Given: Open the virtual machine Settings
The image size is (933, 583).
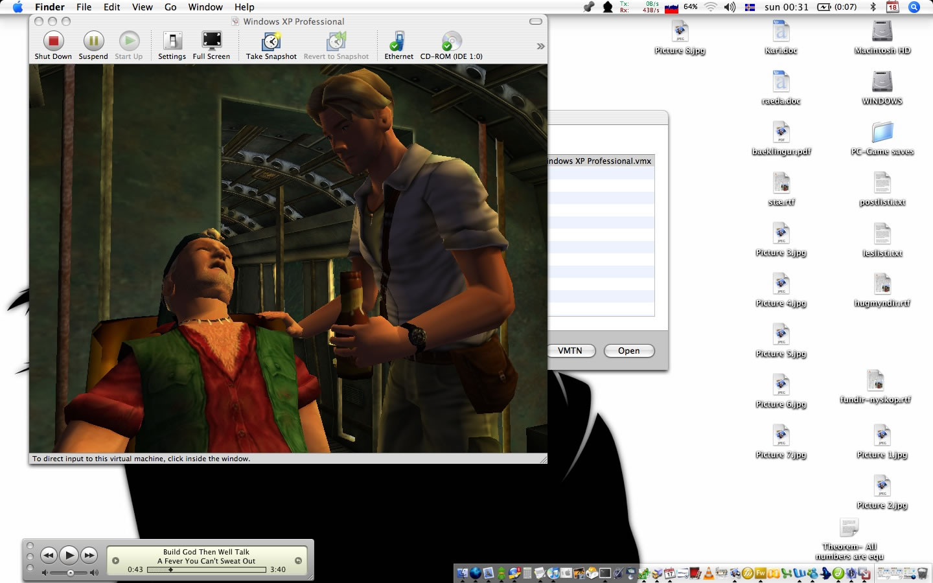Looking at the screenshot, I should (172, 45).
